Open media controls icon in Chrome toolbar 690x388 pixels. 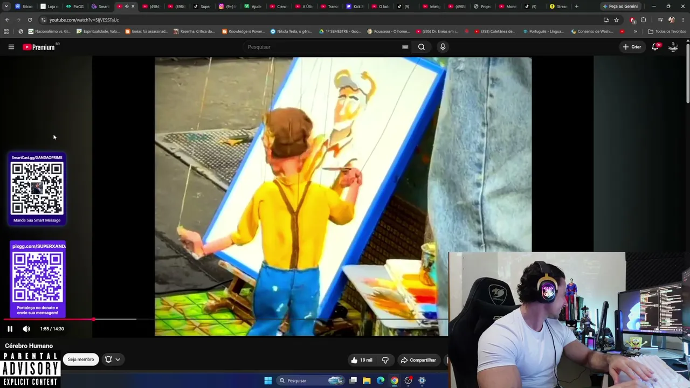[x=660, y=20]
